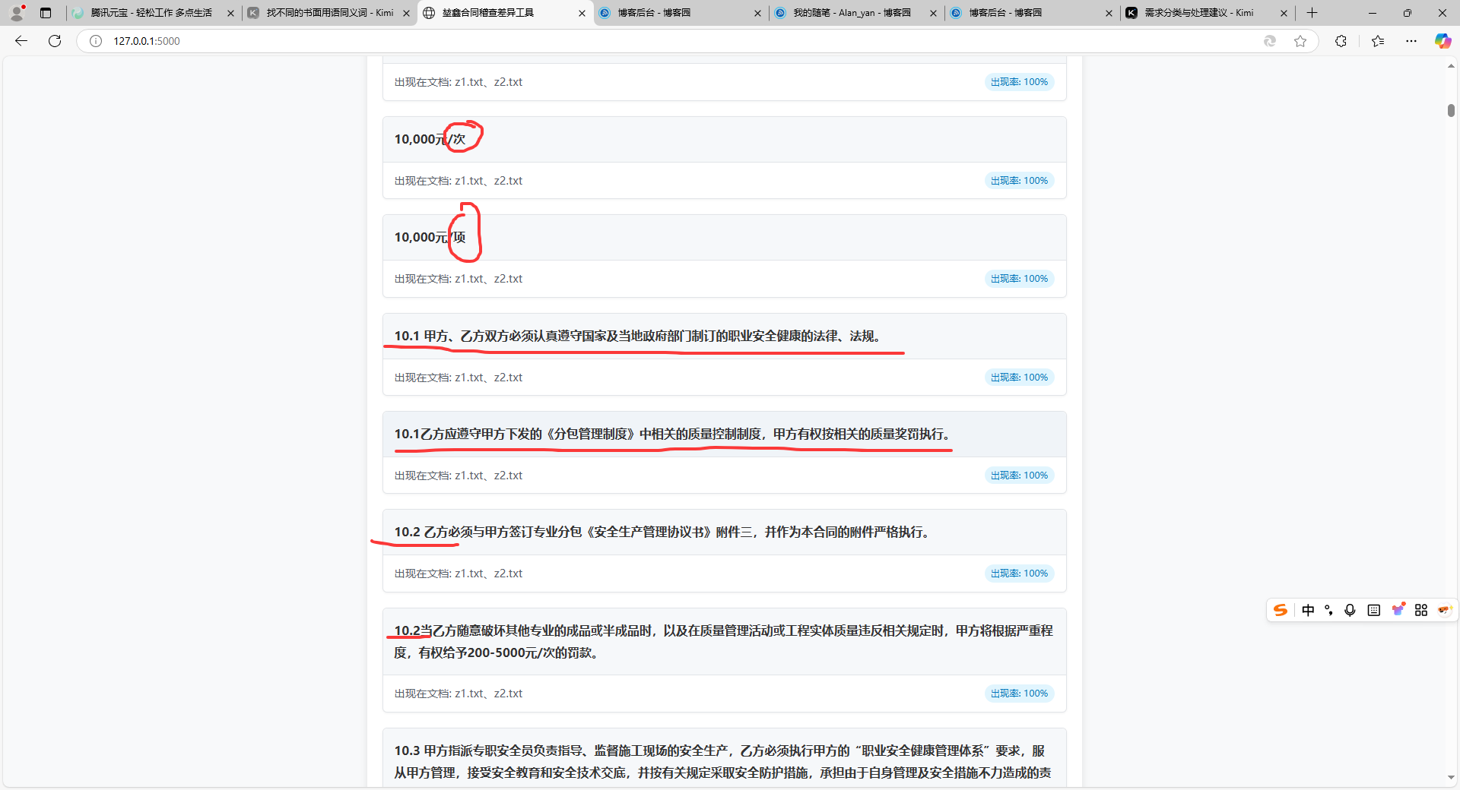Click 出现率 100% badge under 10,000元/项

coord(1019,279)
